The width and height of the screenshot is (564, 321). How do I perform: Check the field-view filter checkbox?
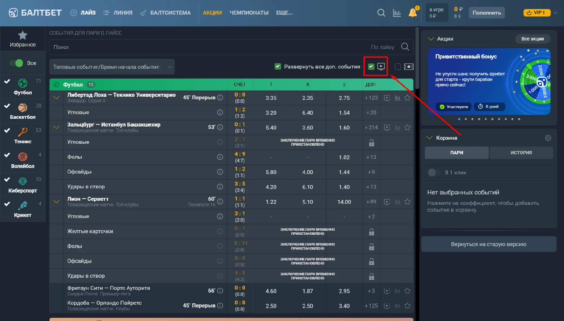[398, 67]
